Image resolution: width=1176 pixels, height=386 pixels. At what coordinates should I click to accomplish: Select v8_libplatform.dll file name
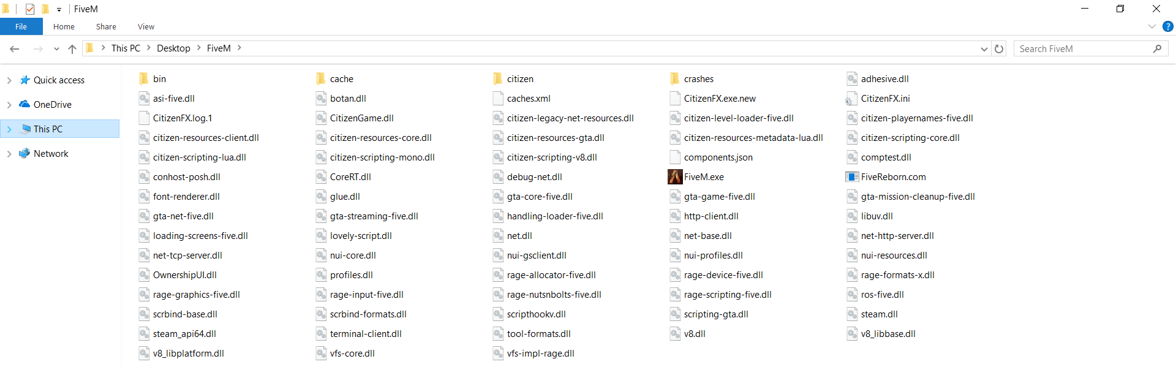[x=188, y=354]
